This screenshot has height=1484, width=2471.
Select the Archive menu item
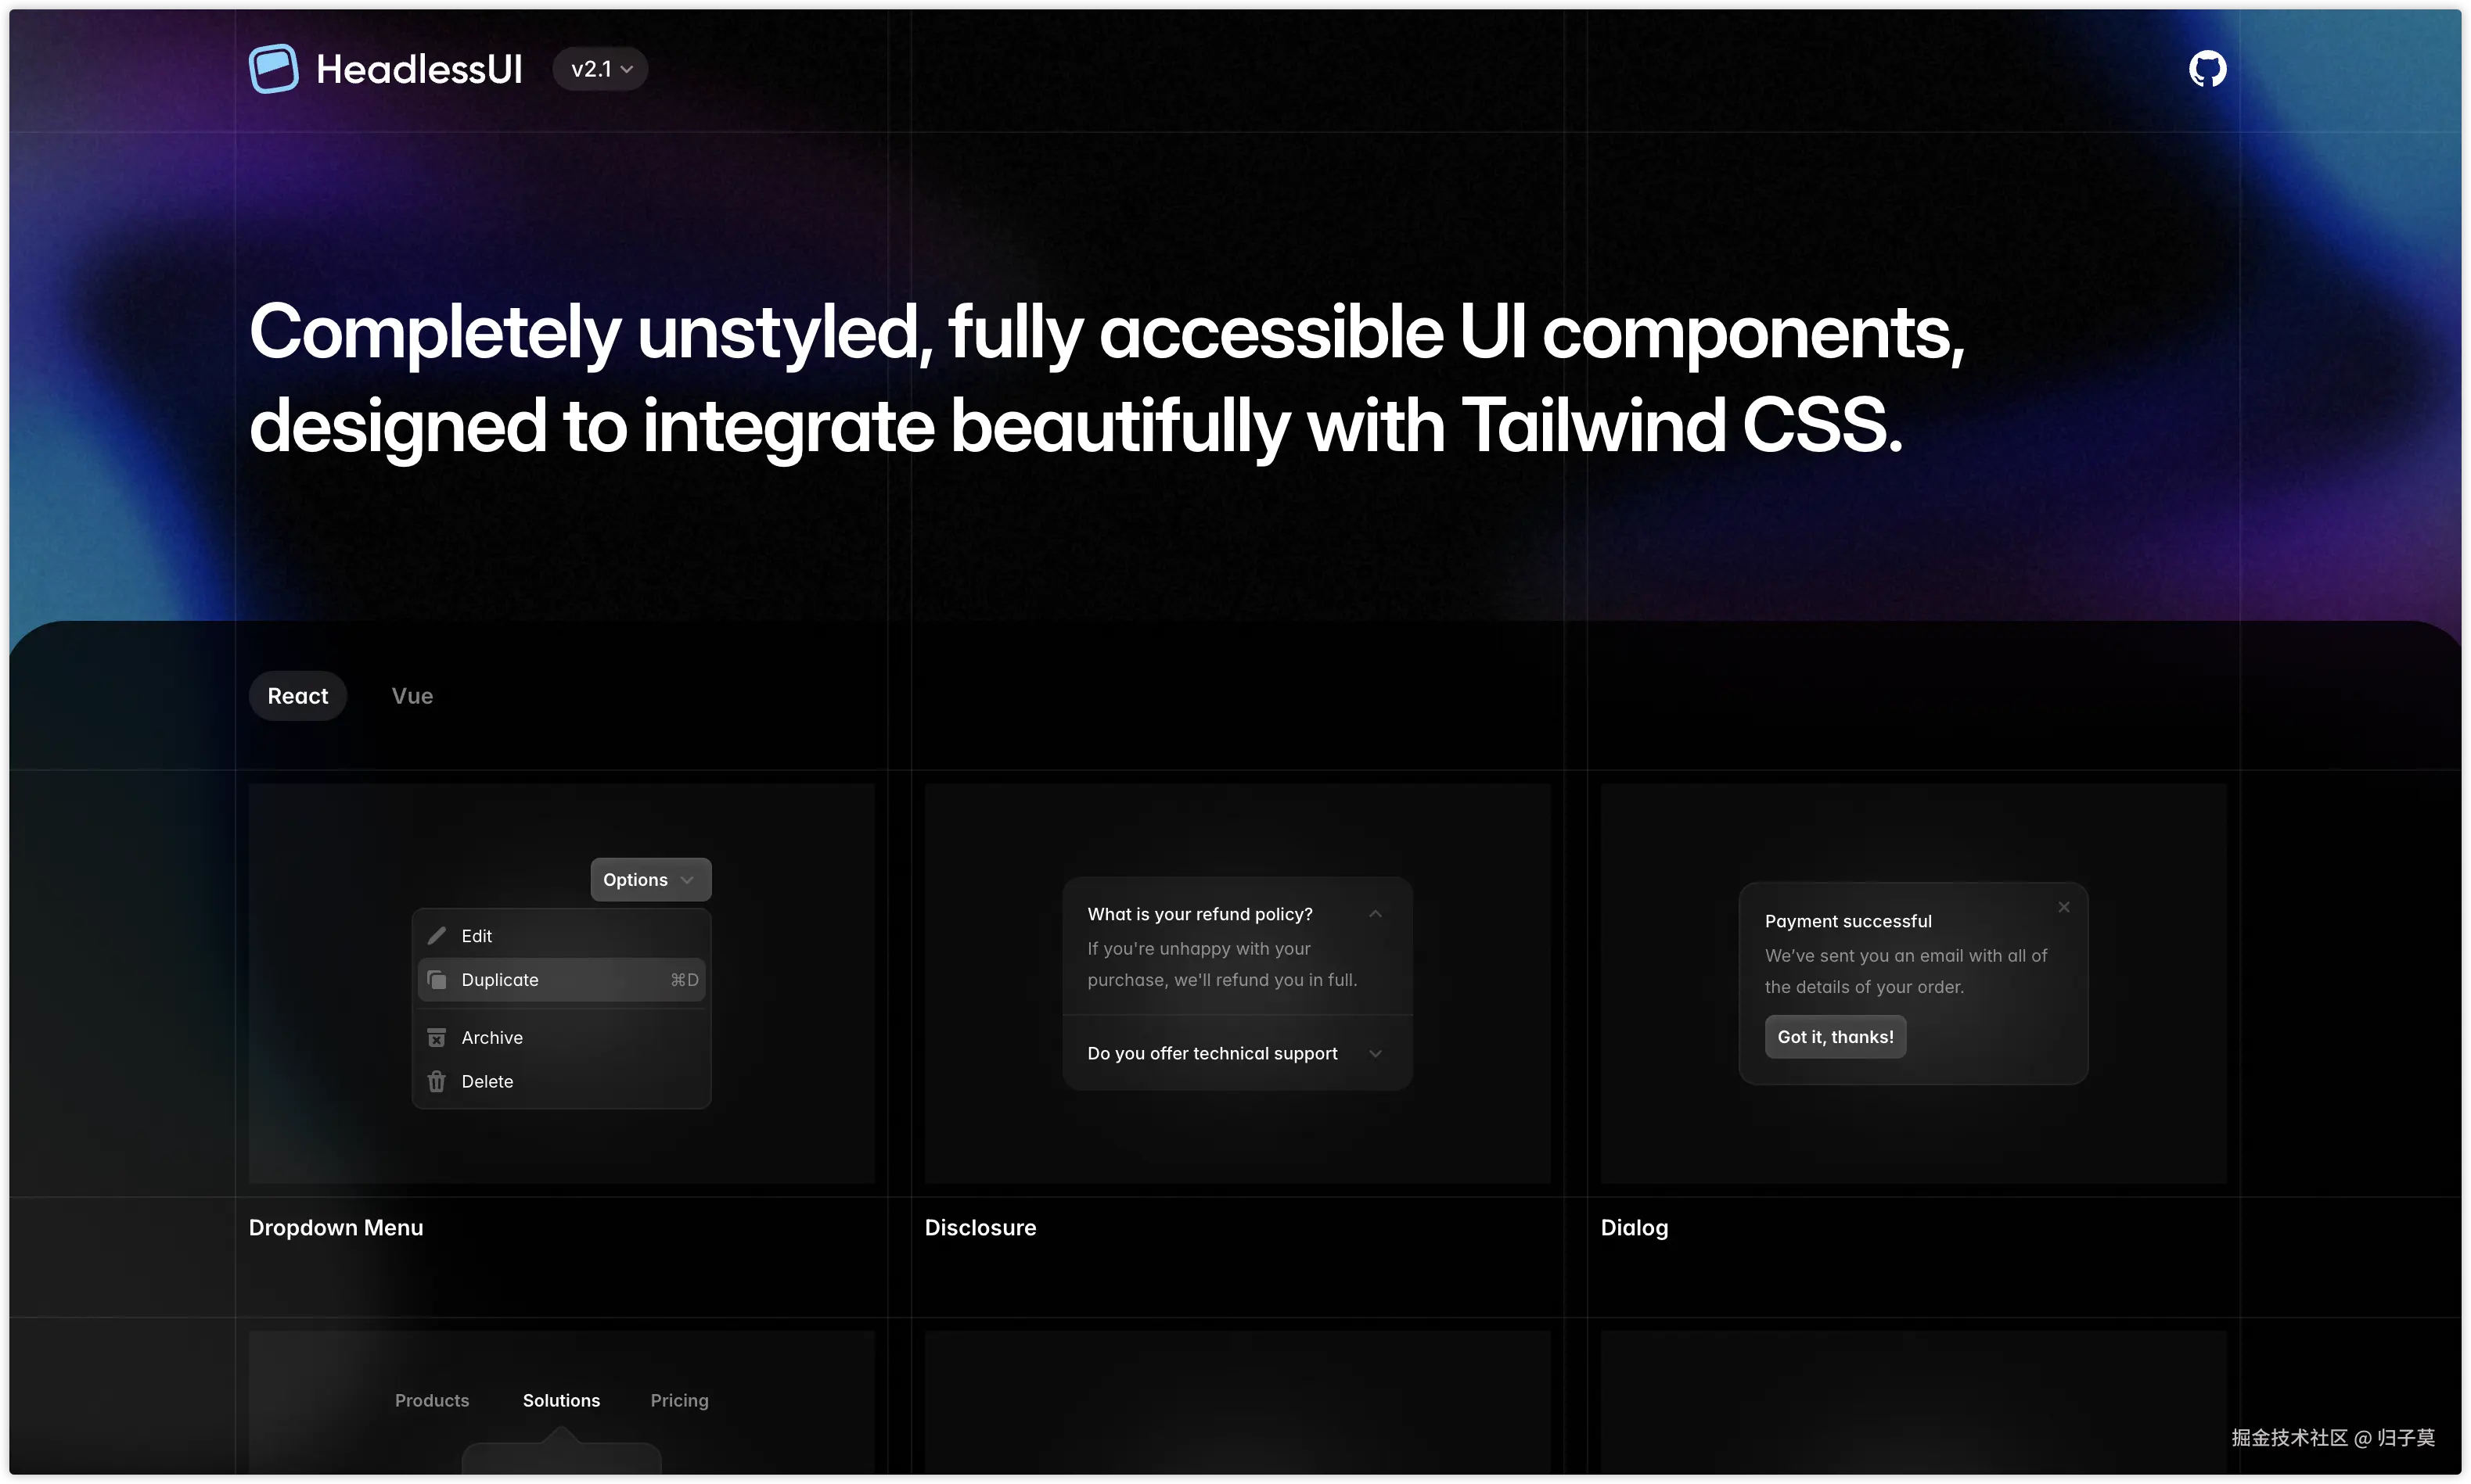[x=492, y=1037]
